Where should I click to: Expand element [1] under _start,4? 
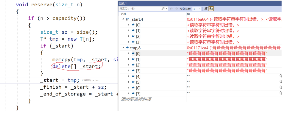tap(129, 30)
